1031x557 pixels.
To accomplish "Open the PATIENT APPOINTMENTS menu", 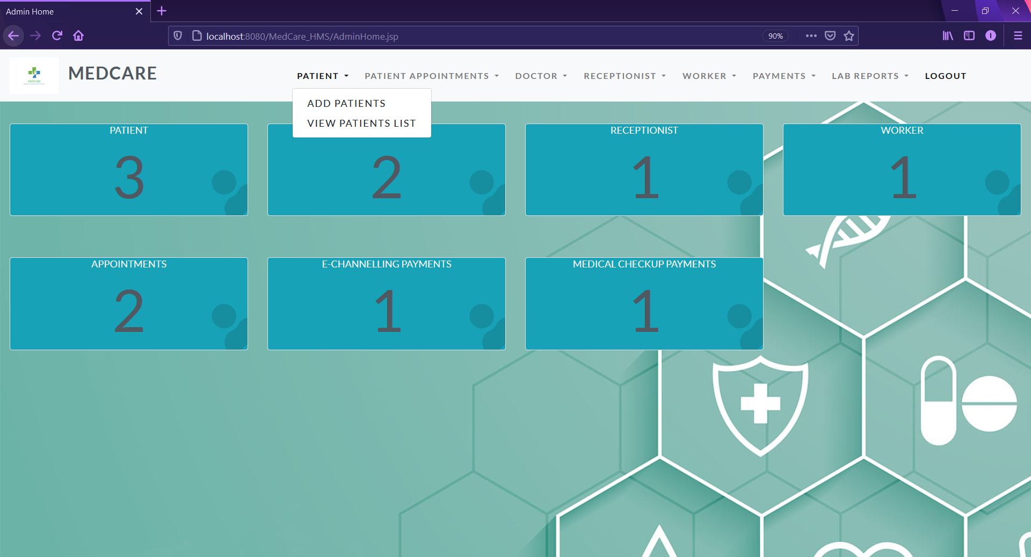I will click(431, 76).
